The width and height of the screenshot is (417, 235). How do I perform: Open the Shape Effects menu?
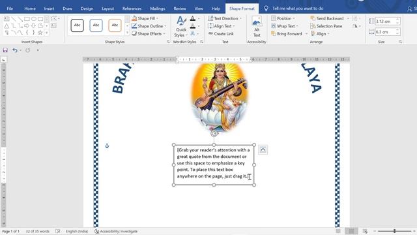coord(149,33)
